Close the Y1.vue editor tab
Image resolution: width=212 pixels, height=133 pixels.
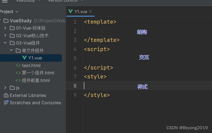click(90, 11)
